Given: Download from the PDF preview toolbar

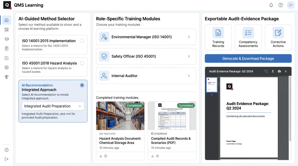Looking at the screenshot, I should [273, 71].
